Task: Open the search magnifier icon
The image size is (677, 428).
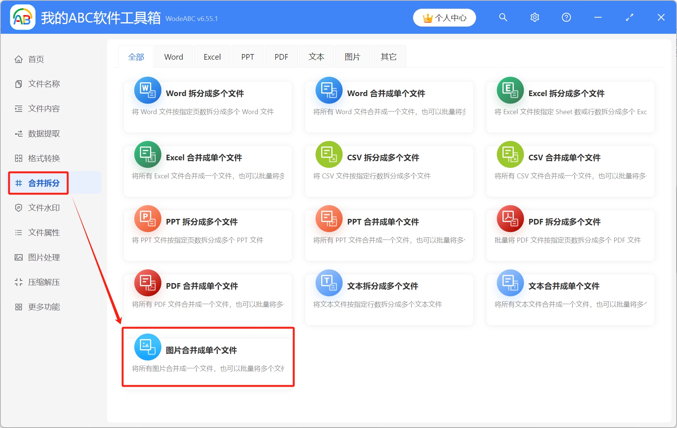Action: [503, 17]
